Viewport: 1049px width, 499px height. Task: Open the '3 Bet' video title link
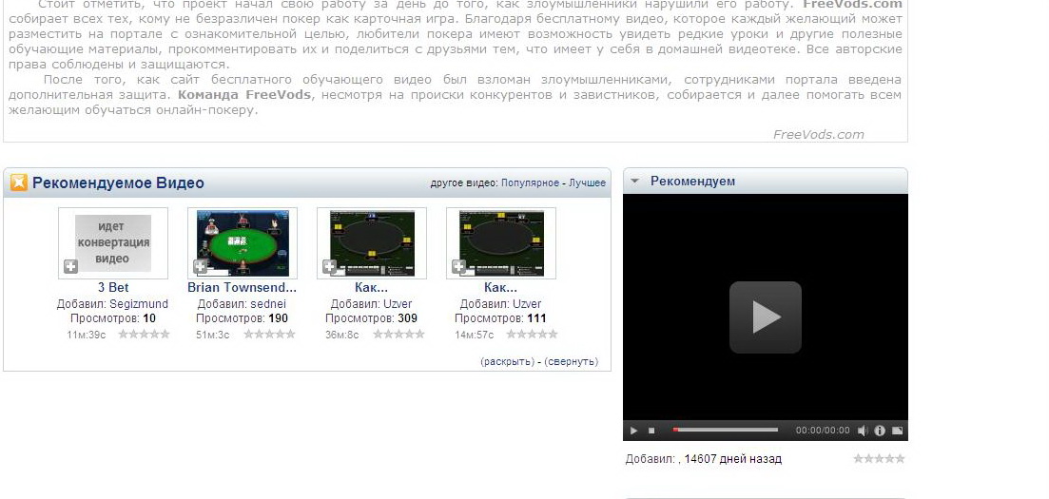point(113,288)
